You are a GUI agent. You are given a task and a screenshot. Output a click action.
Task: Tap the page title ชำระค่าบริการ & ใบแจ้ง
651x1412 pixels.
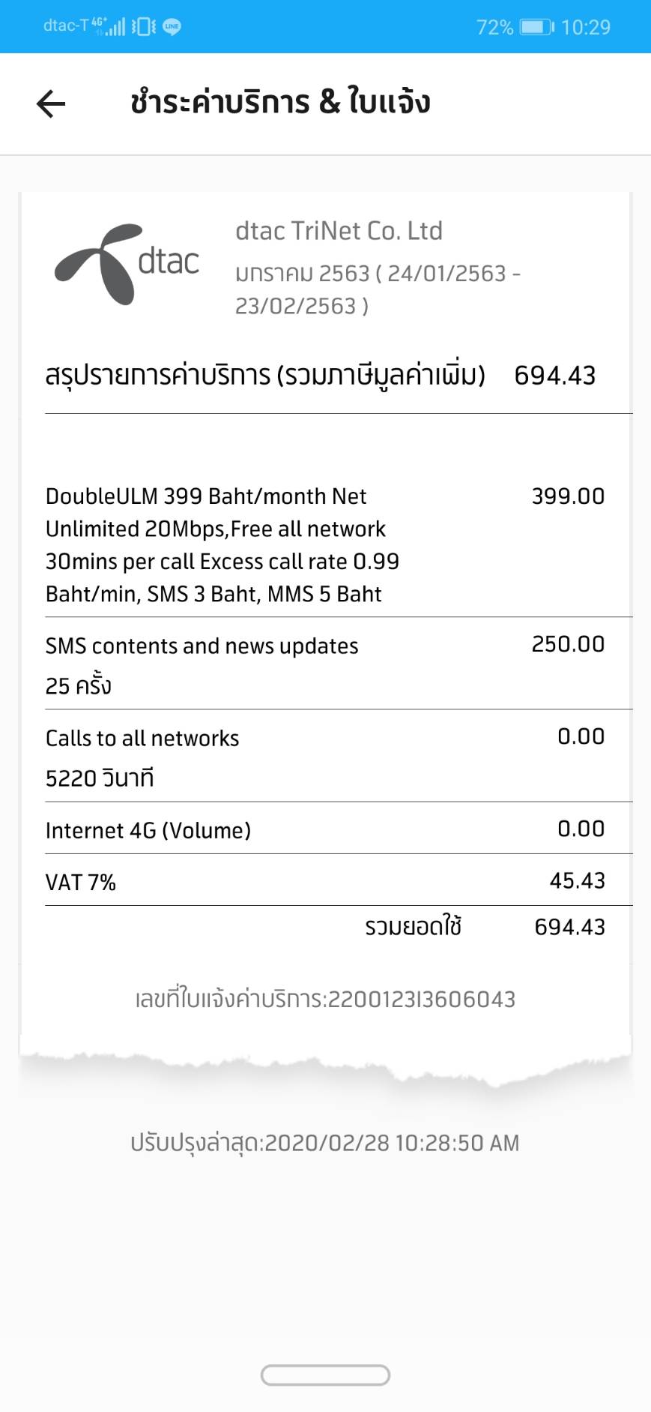[280, 103]
